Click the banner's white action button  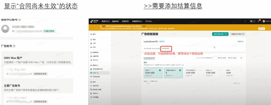[x=261, y=29]
